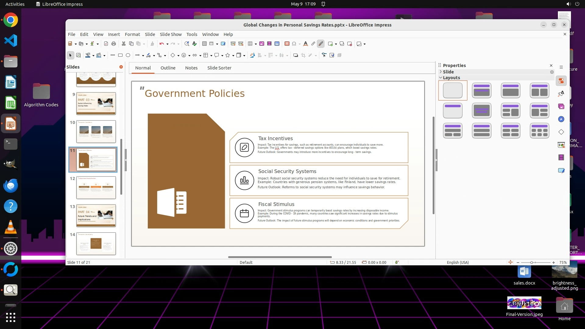Switch to the Slide Sorter tab
The height and width of the screenshot is (329, 585).
(x=219, y=68)
